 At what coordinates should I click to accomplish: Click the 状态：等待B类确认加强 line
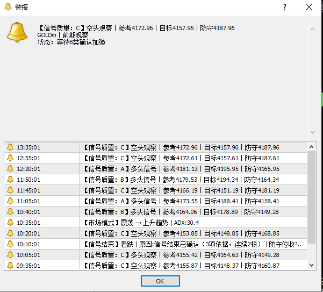pos(71,42)
